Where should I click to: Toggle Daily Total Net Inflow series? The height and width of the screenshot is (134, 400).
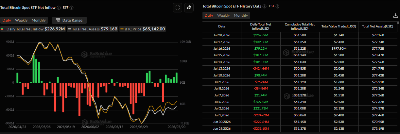[33, 29]
